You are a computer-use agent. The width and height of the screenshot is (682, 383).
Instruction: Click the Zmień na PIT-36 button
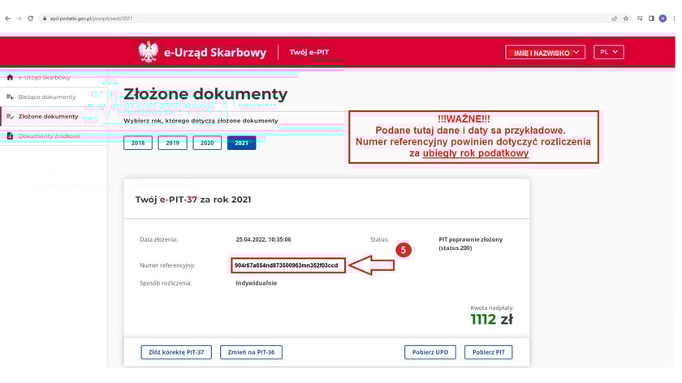click(251, 352)
